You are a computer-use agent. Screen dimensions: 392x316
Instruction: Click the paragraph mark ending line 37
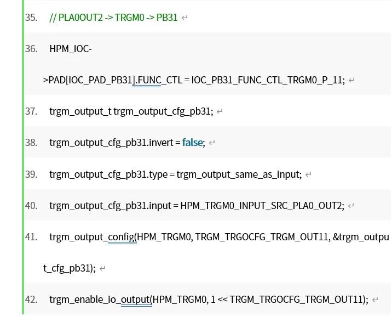pyautogui.click(x=220, y=112)
